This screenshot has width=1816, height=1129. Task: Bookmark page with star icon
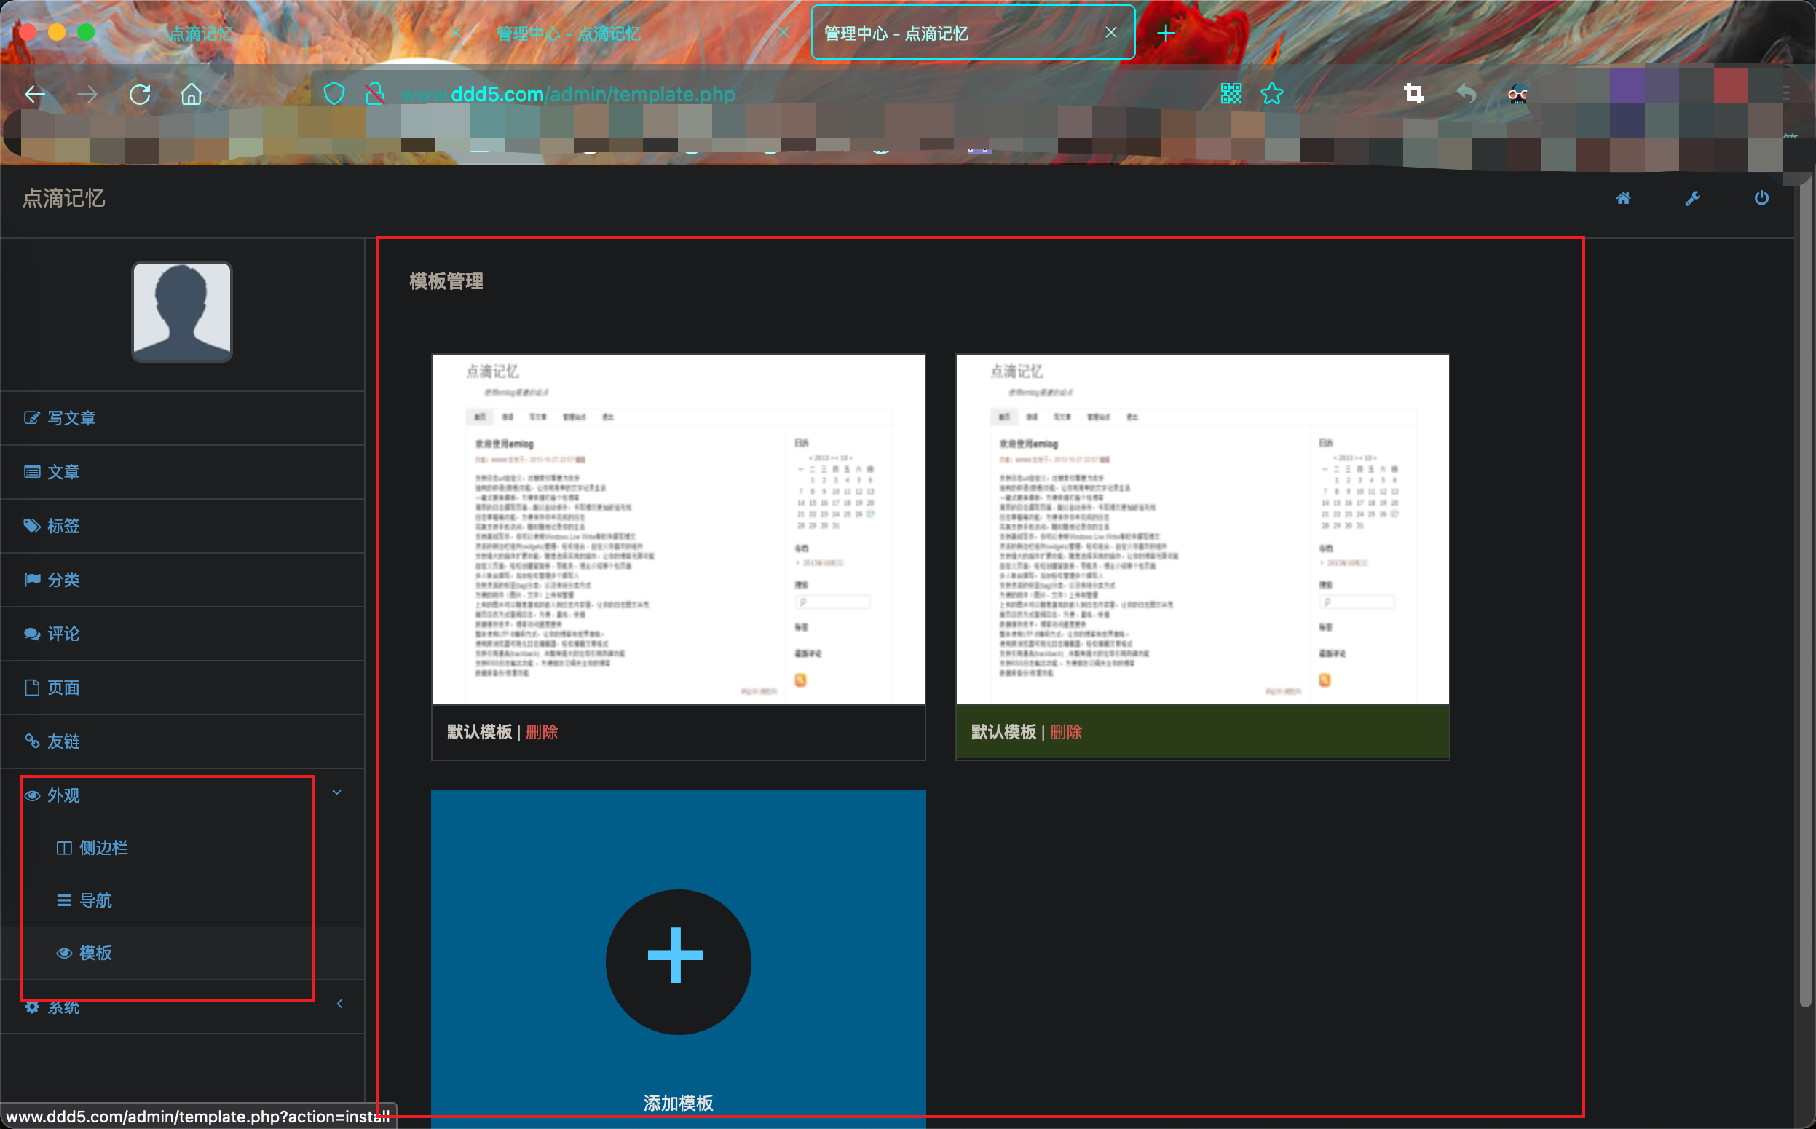[x=1272, y=94]
